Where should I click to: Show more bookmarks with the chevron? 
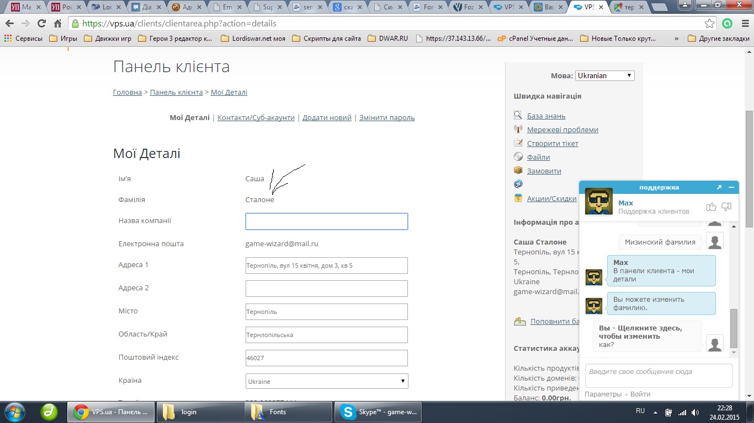[677, 39]
